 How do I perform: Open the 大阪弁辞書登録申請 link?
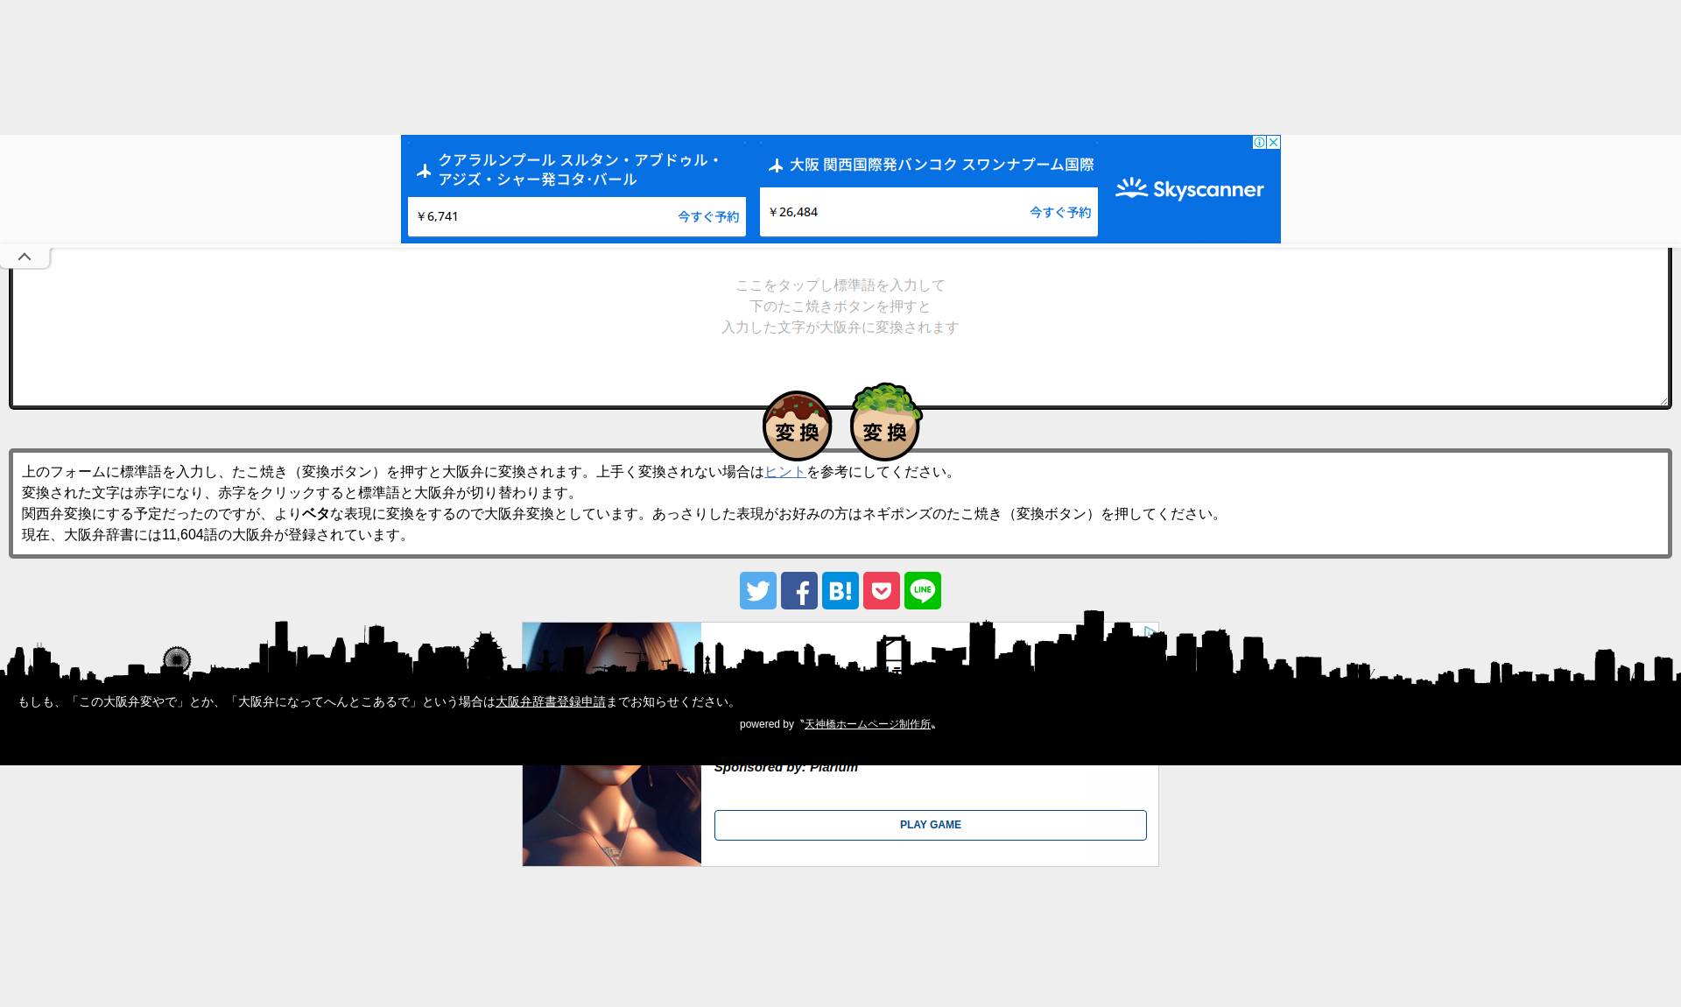pos(551,702)
